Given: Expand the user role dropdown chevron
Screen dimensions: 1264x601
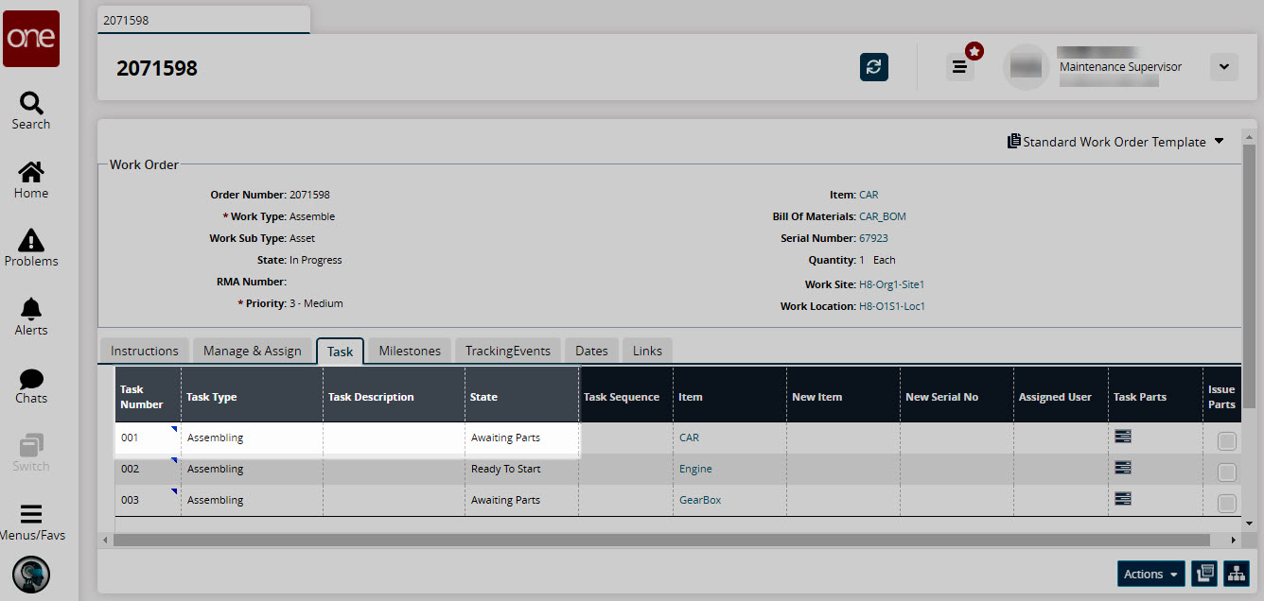Looking at the screenshot, I should coord(1223,67).
